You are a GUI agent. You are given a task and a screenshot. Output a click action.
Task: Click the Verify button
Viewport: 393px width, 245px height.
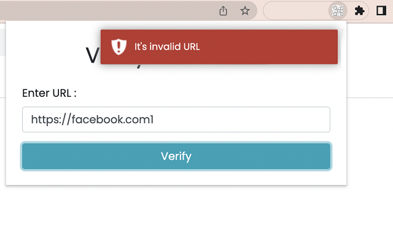click(176, 156)
